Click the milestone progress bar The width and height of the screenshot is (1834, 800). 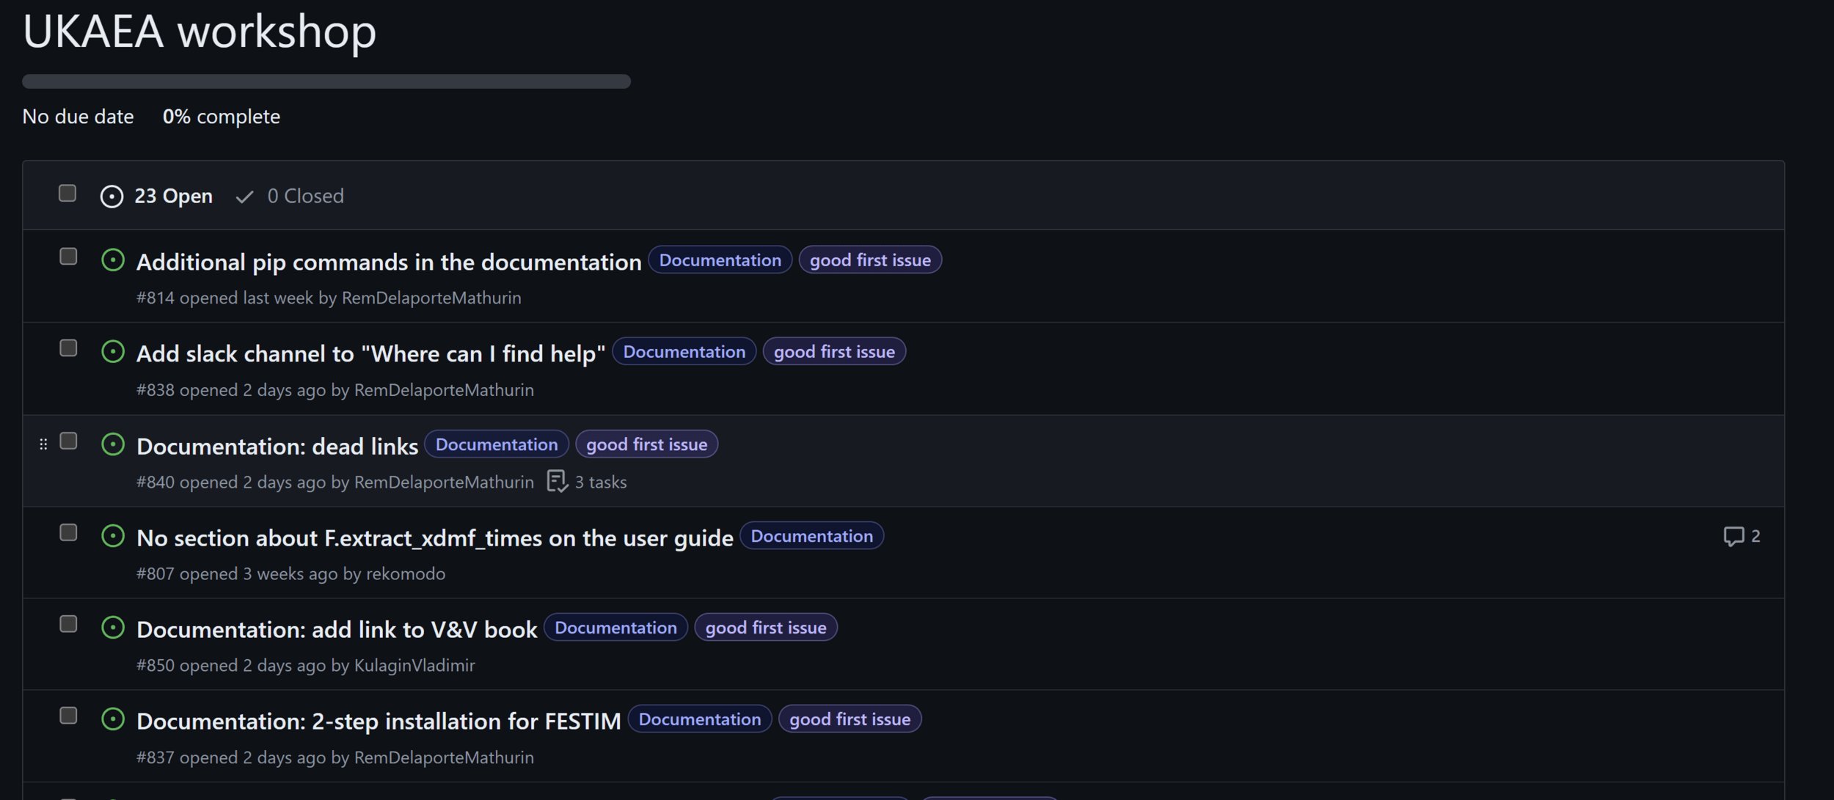pos(326,81)
